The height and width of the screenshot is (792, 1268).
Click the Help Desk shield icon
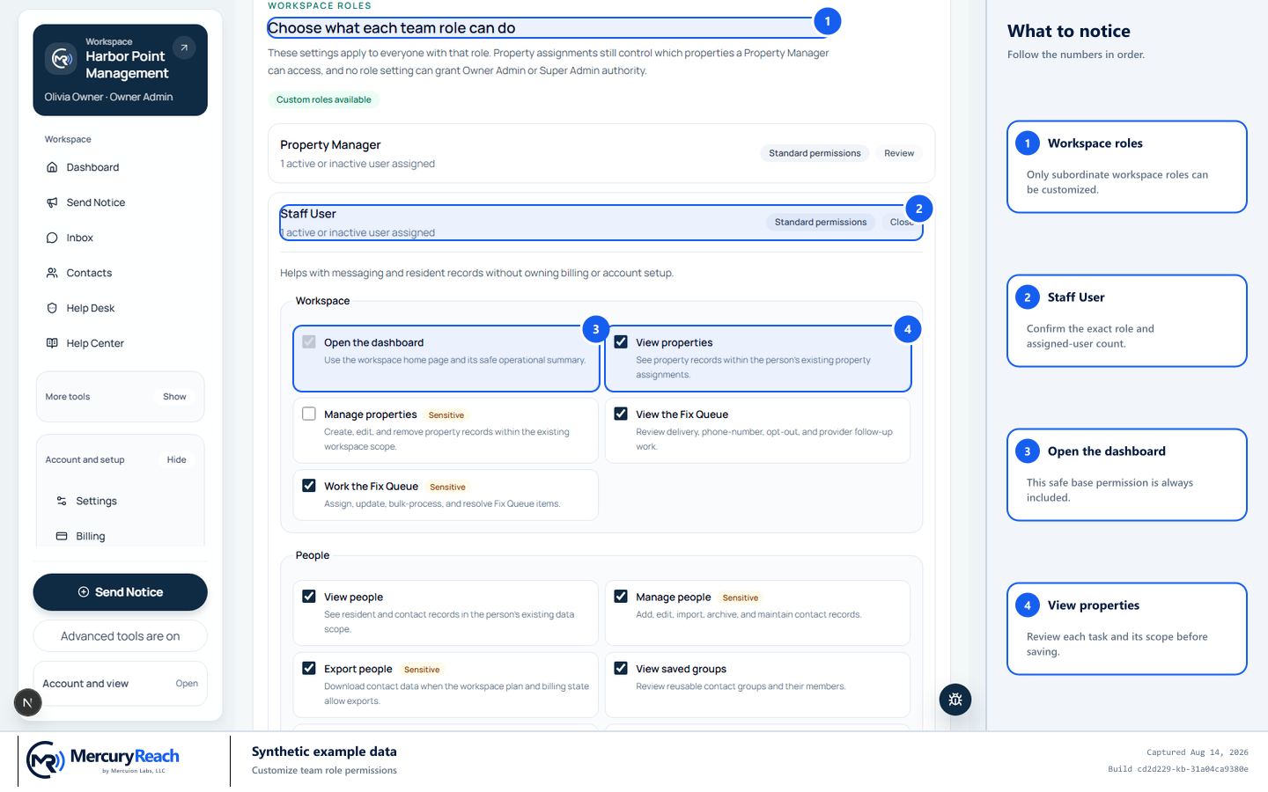[52, 308]
